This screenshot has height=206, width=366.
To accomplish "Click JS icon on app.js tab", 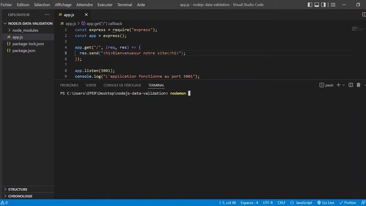I will tap(60, 14).
